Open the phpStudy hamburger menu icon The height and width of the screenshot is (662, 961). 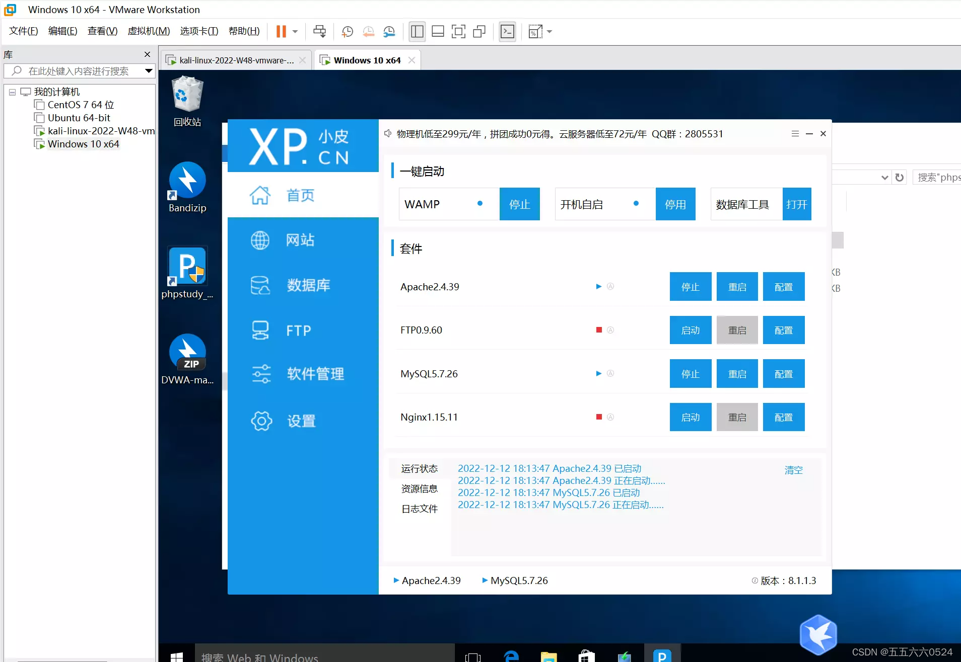click(795, 134)
